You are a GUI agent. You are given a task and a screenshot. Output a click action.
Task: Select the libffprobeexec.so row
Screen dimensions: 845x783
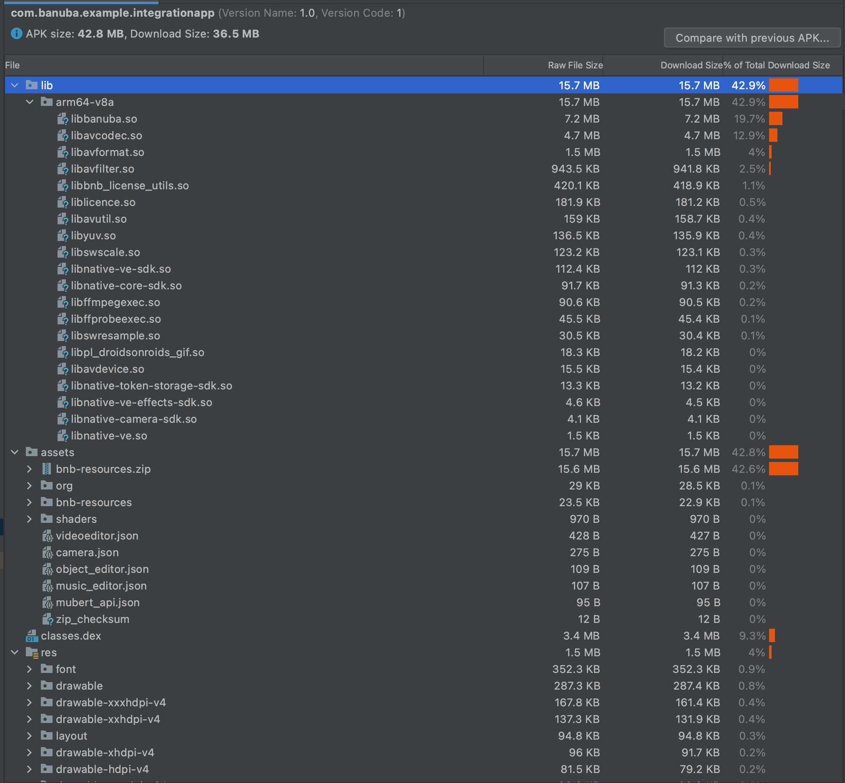click(423, 319)
